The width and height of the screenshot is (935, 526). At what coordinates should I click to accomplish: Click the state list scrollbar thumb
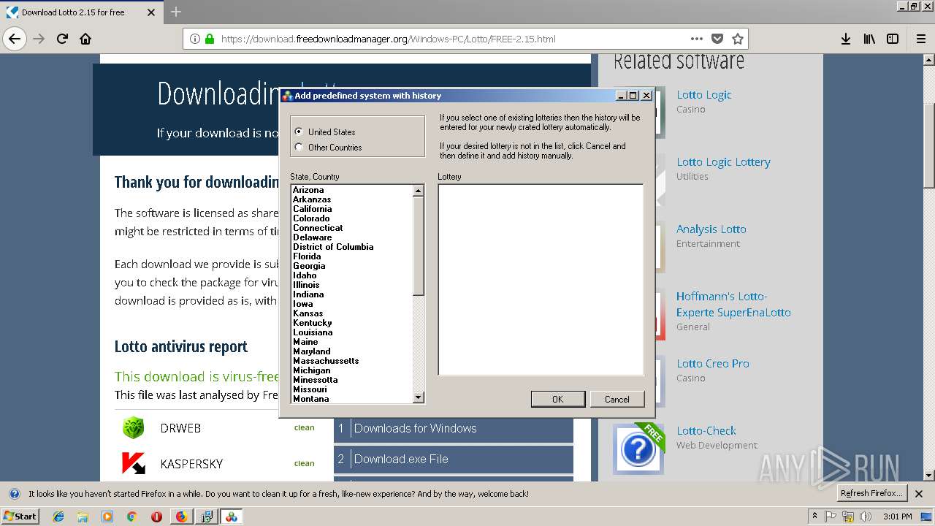click(x=419, y=245)
